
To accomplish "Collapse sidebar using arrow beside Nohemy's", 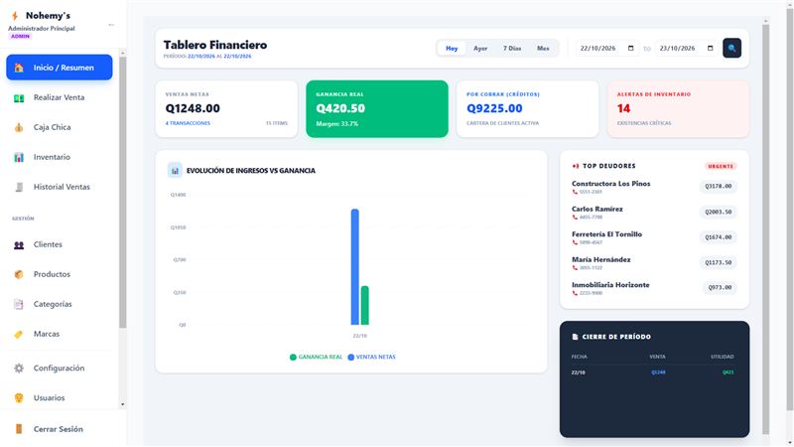I will coord(111,25).
